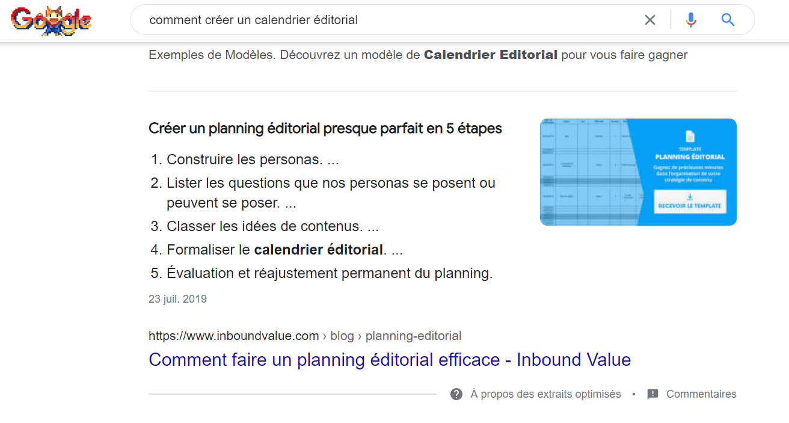Screen dimensions: 789x423
Task: Click the feedback speech bubble icon
Action: point(652,395)
